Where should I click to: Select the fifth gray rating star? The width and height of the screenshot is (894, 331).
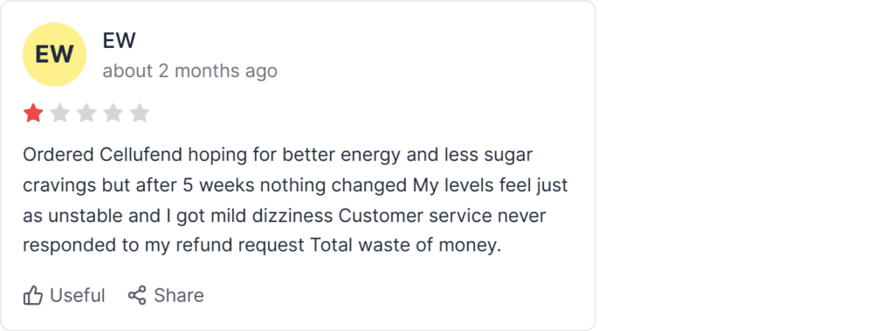tap(140, 113)
